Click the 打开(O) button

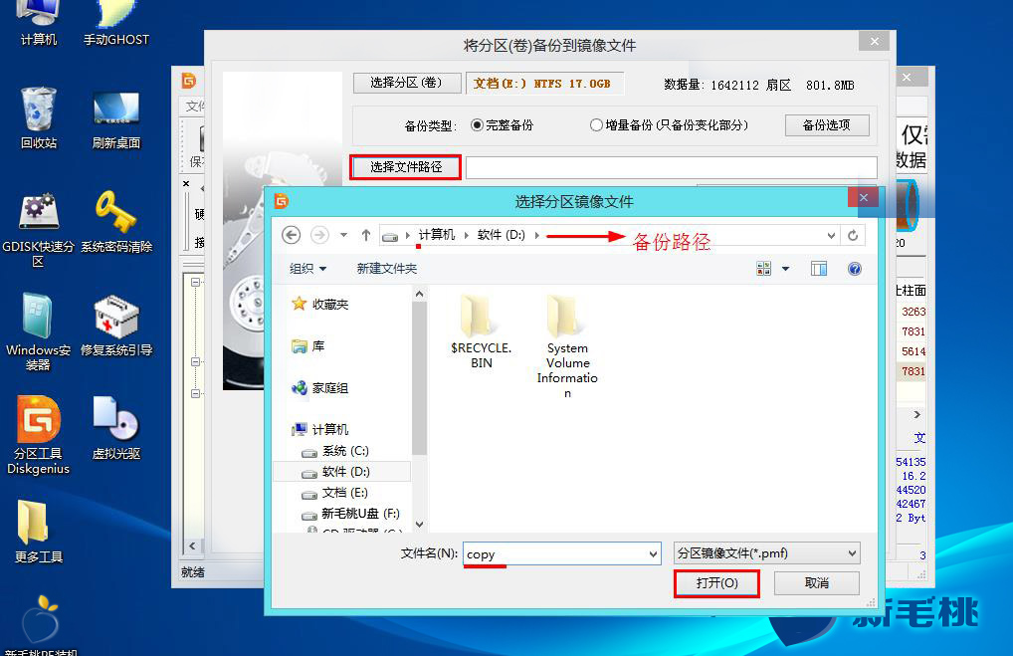click(716, 583)
